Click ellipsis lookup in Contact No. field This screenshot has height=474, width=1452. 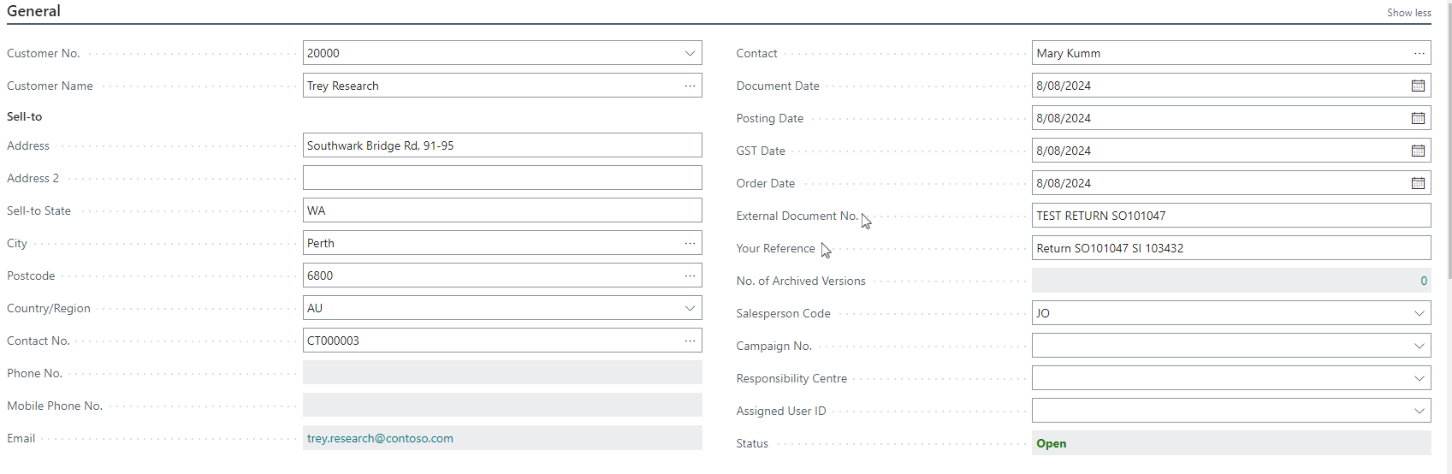(690, 341)
